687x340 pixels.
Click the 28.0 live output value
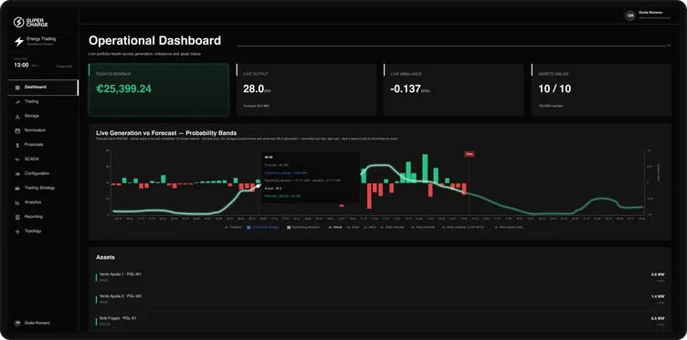coord(254,89)
